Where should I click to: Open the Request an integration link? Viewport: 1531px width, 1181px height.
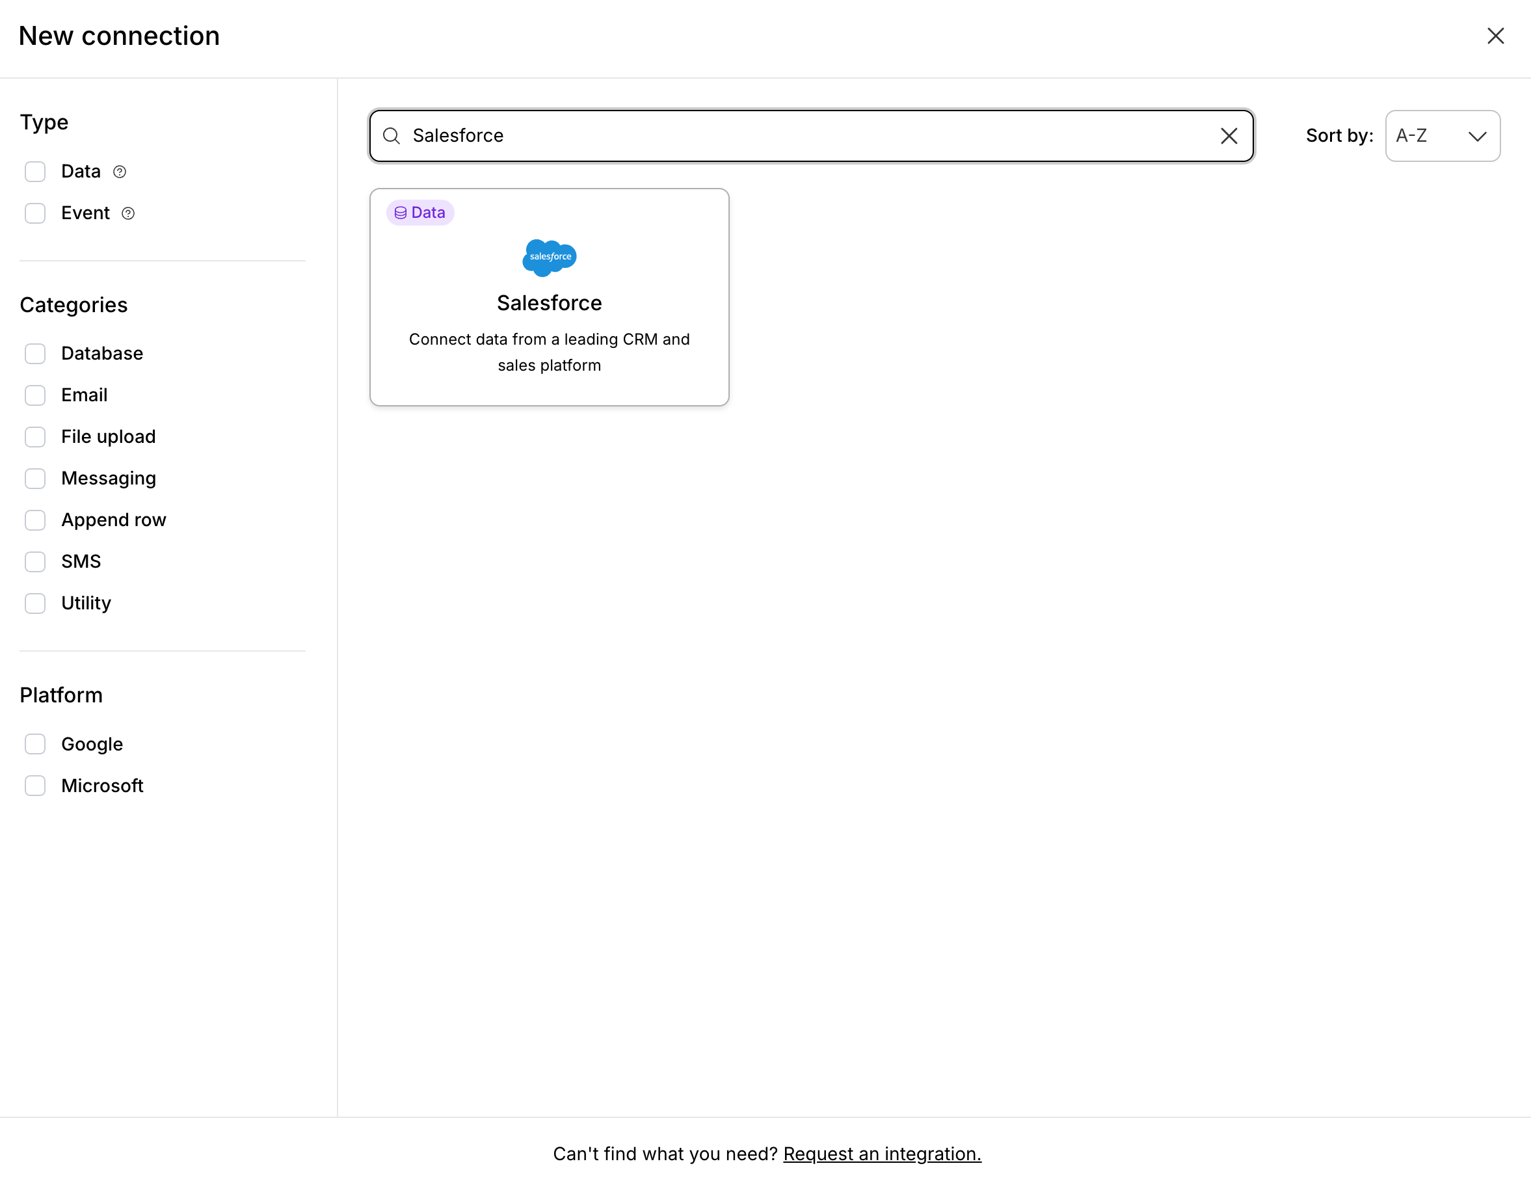pos(882,1153)
